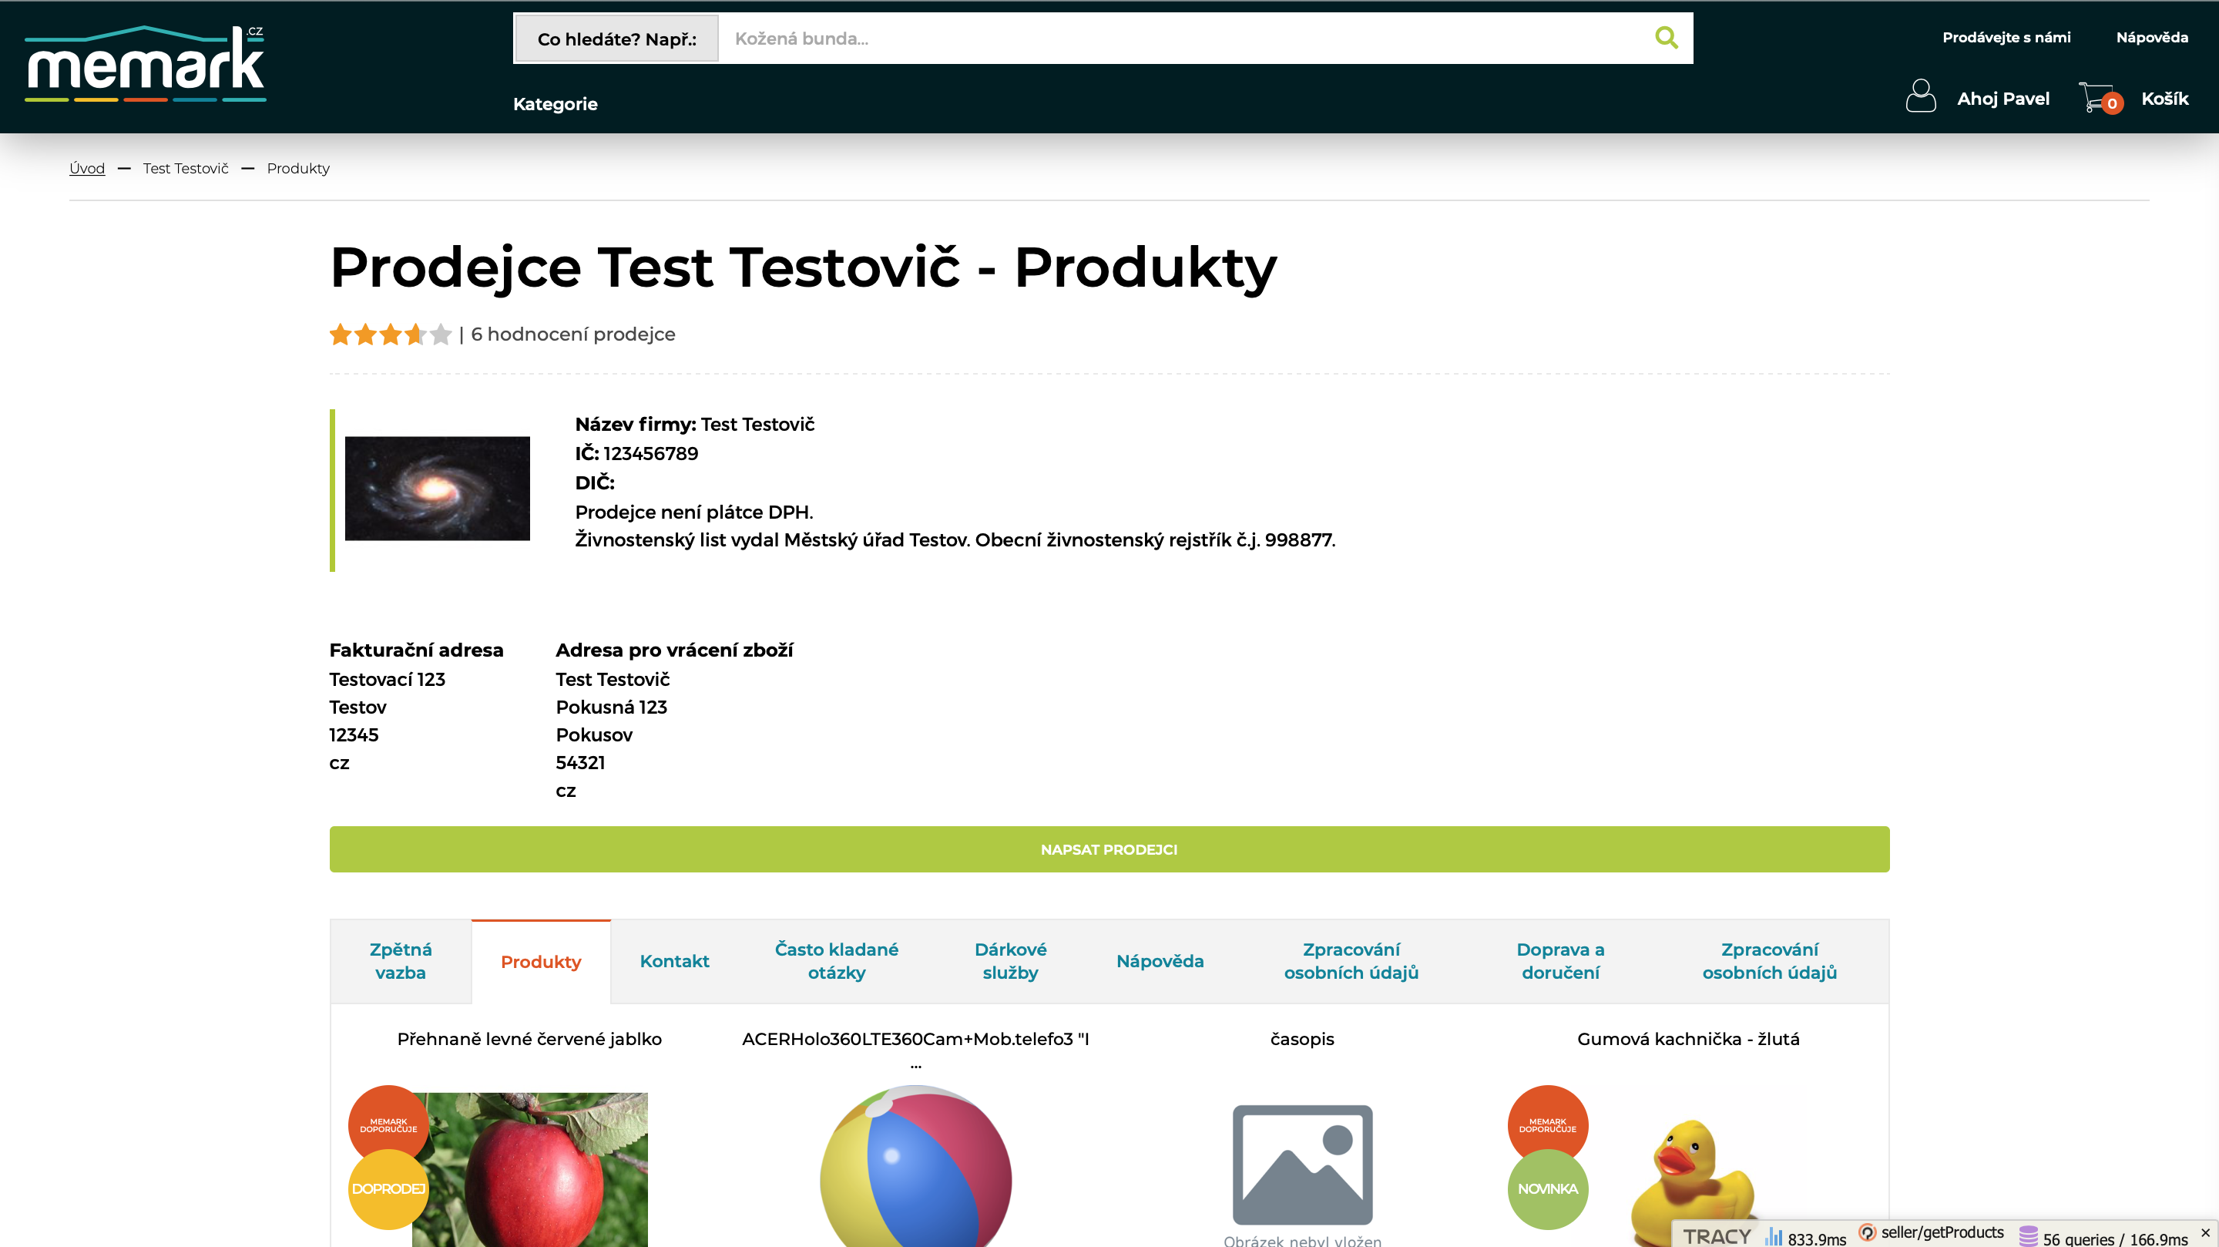The width and height of the screenshot is (2219, 1247).
Task: Click the Prodávejte s námi link
Action: click(2006, 37)
